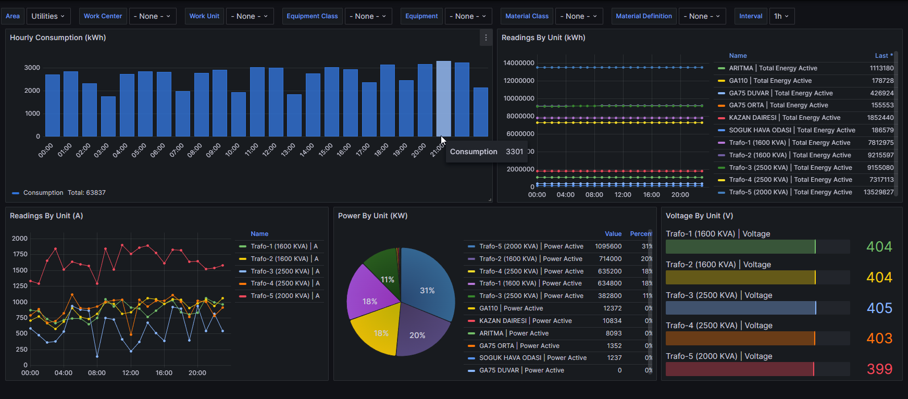Sort kWh readings legend by Name header
Screen dimensions: 908x399
point(738,56)
